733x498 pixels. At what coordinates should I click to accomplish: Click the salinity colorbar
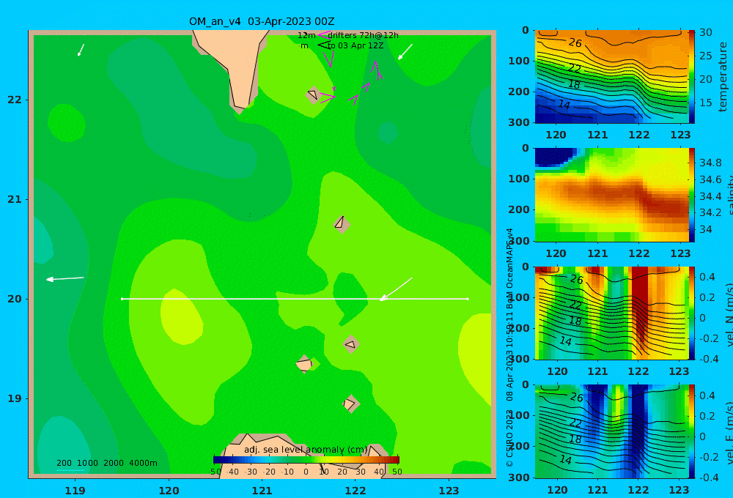(691, 195)
